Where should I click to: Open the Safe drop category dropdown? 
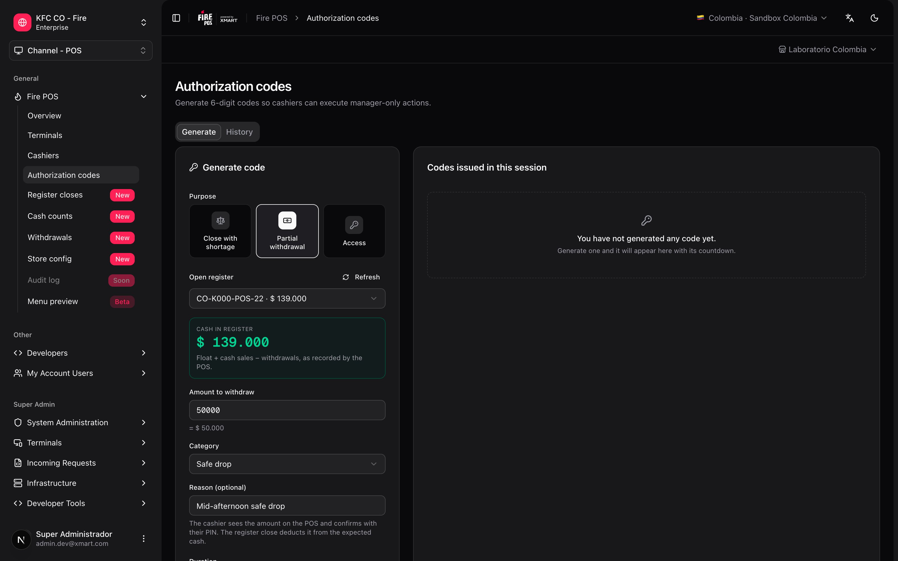click(x=287, y=464)
